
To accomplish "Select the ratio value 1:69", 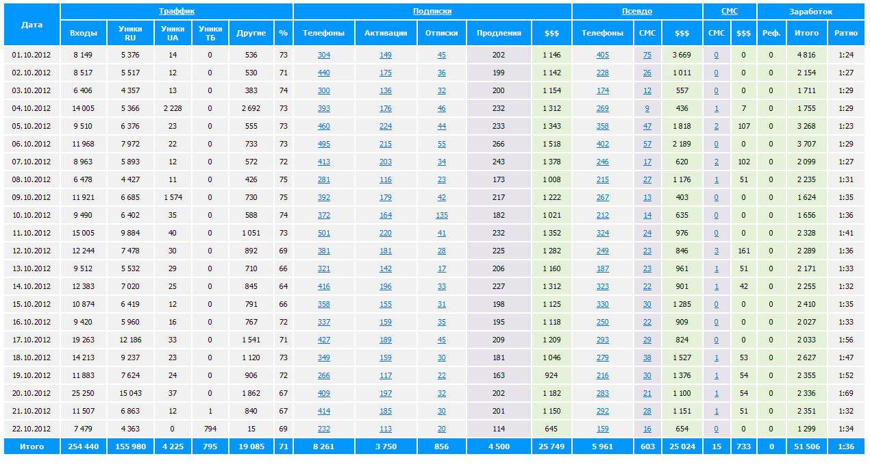I will coord(846,393).
